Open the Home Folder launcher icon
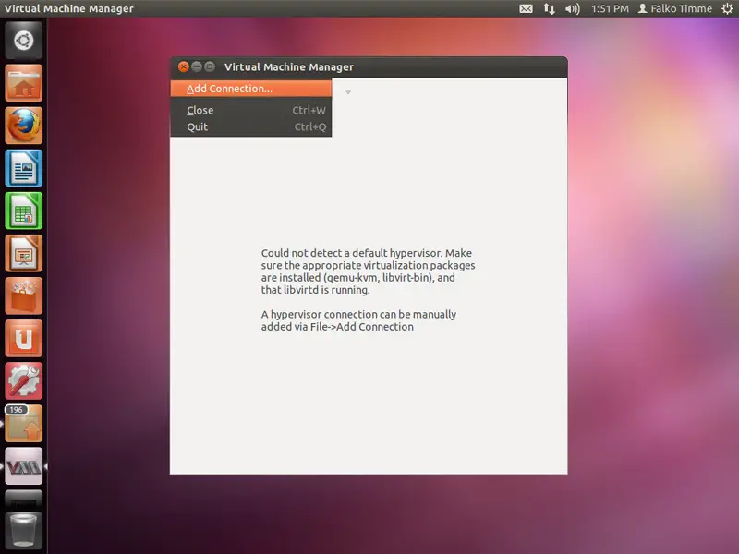 [24, 83]
